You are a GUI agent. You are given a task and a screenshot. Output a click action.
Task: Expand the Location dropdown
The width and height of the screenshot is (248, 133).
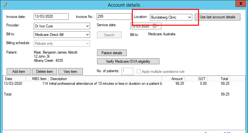189,17
